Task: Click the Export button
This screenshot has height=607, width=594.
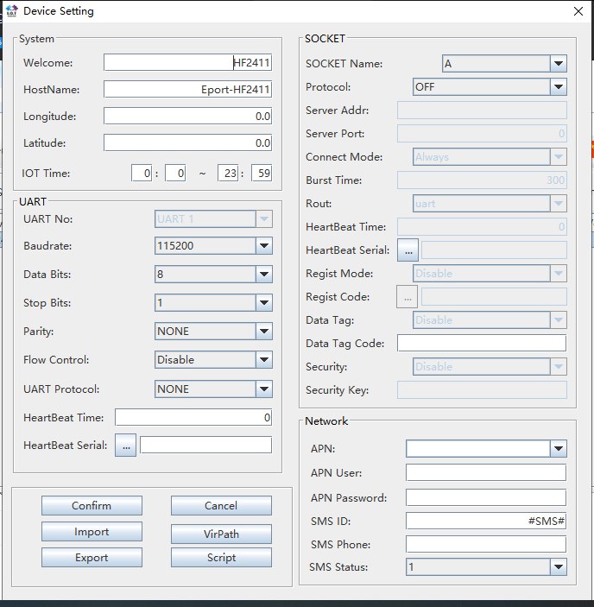Action: 92,558
